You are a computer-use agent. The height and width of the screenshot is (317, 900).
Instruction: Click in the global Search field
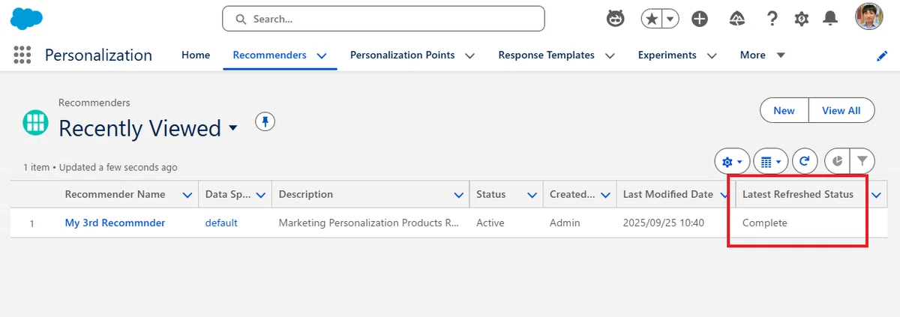click(x=383, y=19)
